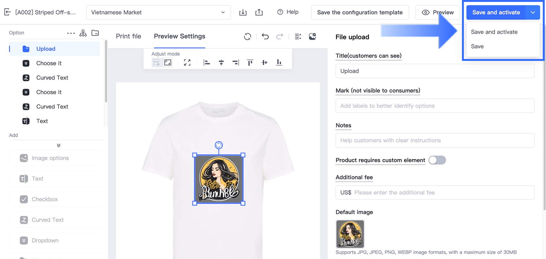The image size is (546, 259).
Task: Center the design vertically
Action: tap(265, 63)
